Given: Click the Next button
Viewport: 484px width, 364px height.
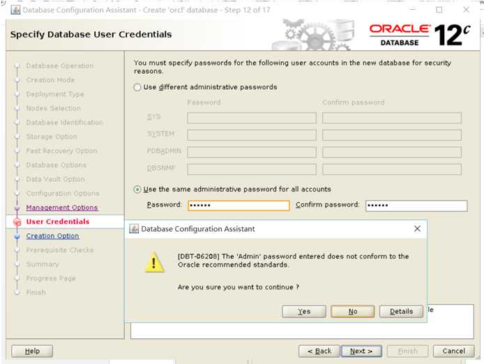Looking at the screenshot, I should 361,351.
